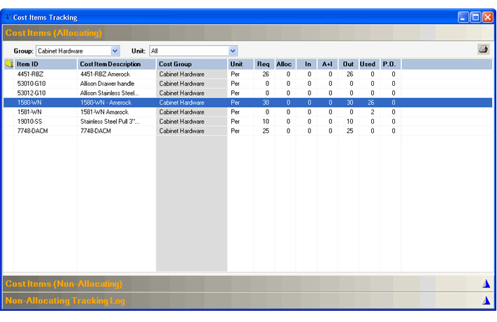497x322 pixels.
Task: Click the Req value 10 in 19010-SS row
Action: 266,122
